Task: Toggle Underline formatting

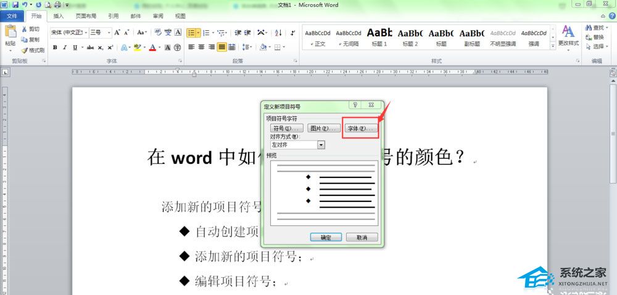Action: pos(75,47)
